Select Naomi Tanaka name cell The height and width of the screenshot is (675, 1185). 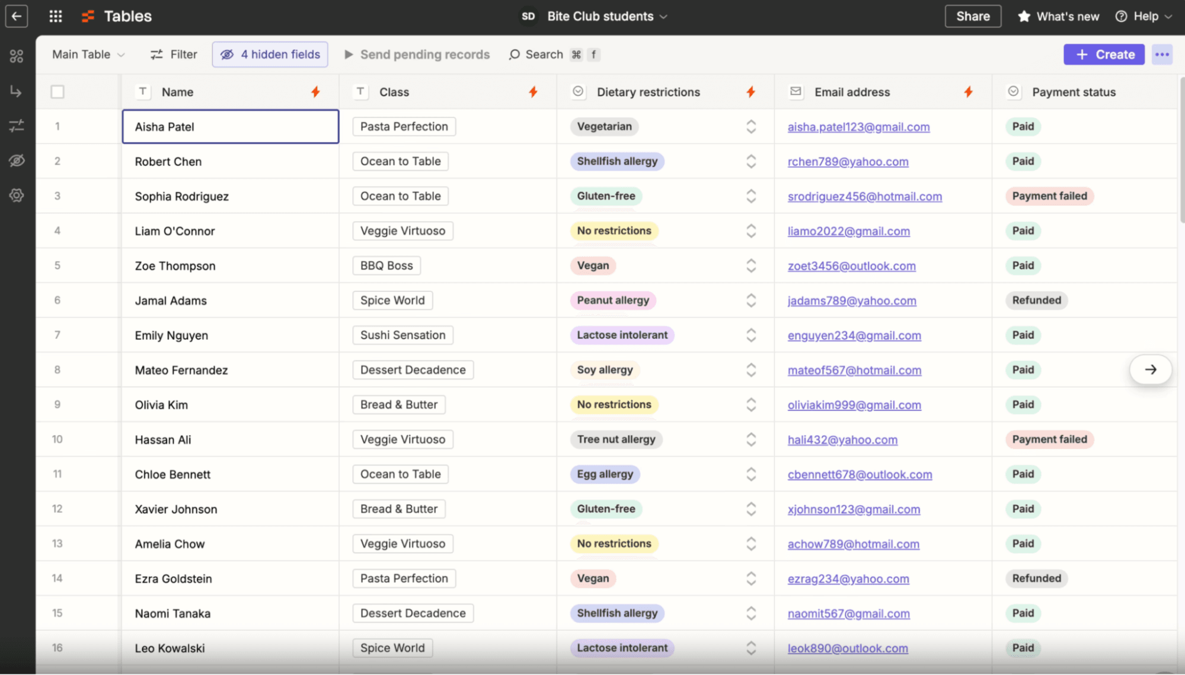[231, 613]
